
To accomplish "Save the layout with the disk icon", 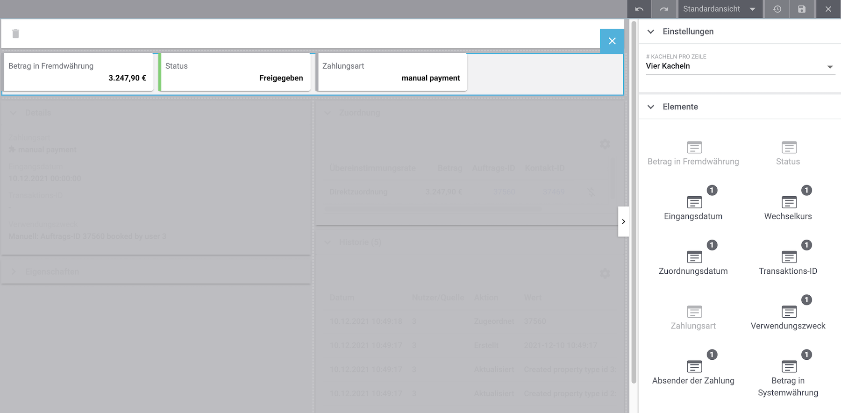I will point(802,9).
